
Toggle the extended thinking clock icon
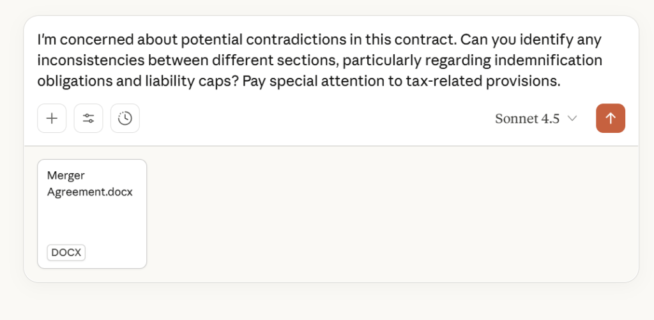pyautogui.click(x=125, y=118)
